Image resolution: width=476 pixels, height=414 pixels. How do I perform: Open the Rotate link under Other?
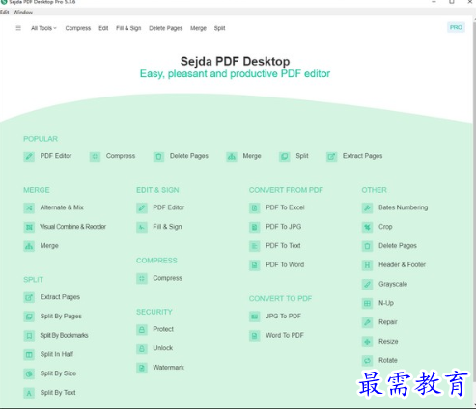[388, 360]
